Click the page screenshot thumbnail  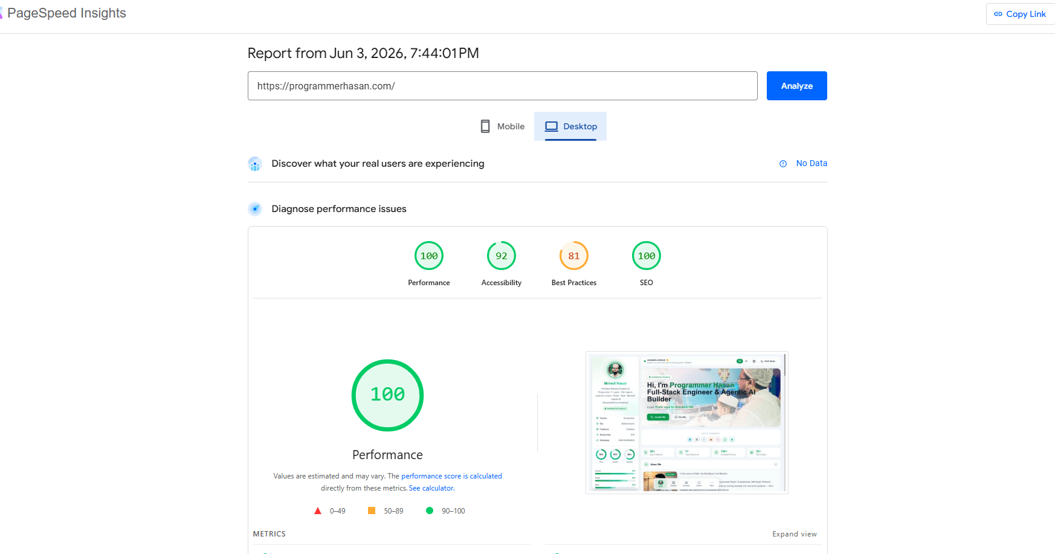[x=687, y=422]
